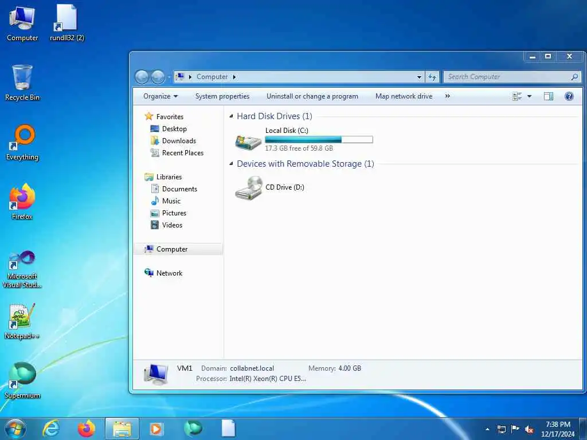Image resolution: width=587 pixels, height=440 pixels.
Task: Click Windows Explorer taskbar button
Action: [122, 429]
